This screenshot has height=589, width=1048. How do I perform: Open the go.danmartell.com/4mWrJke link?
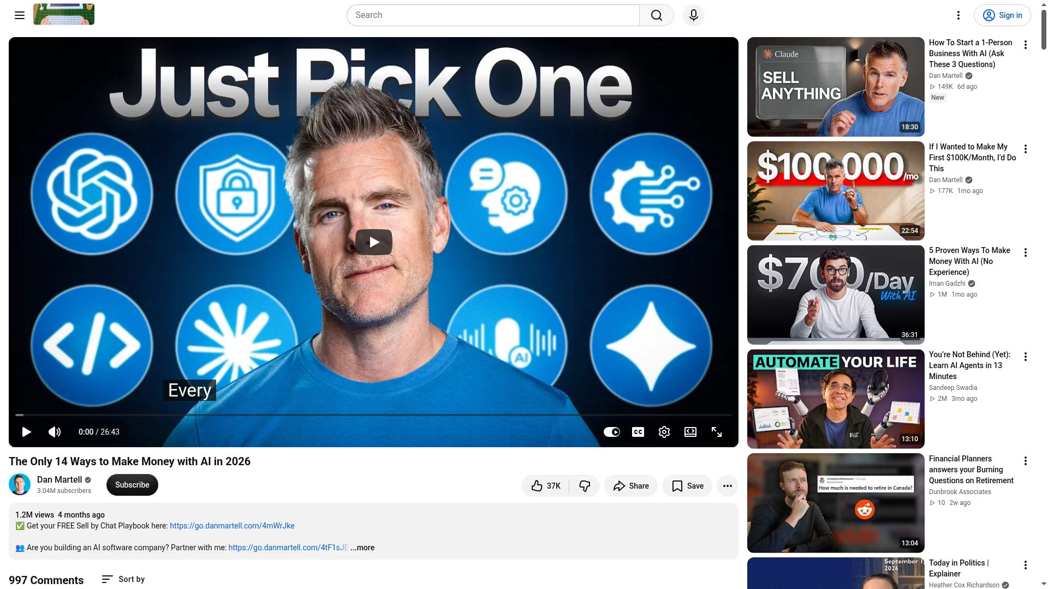click(x=232, y=526)
